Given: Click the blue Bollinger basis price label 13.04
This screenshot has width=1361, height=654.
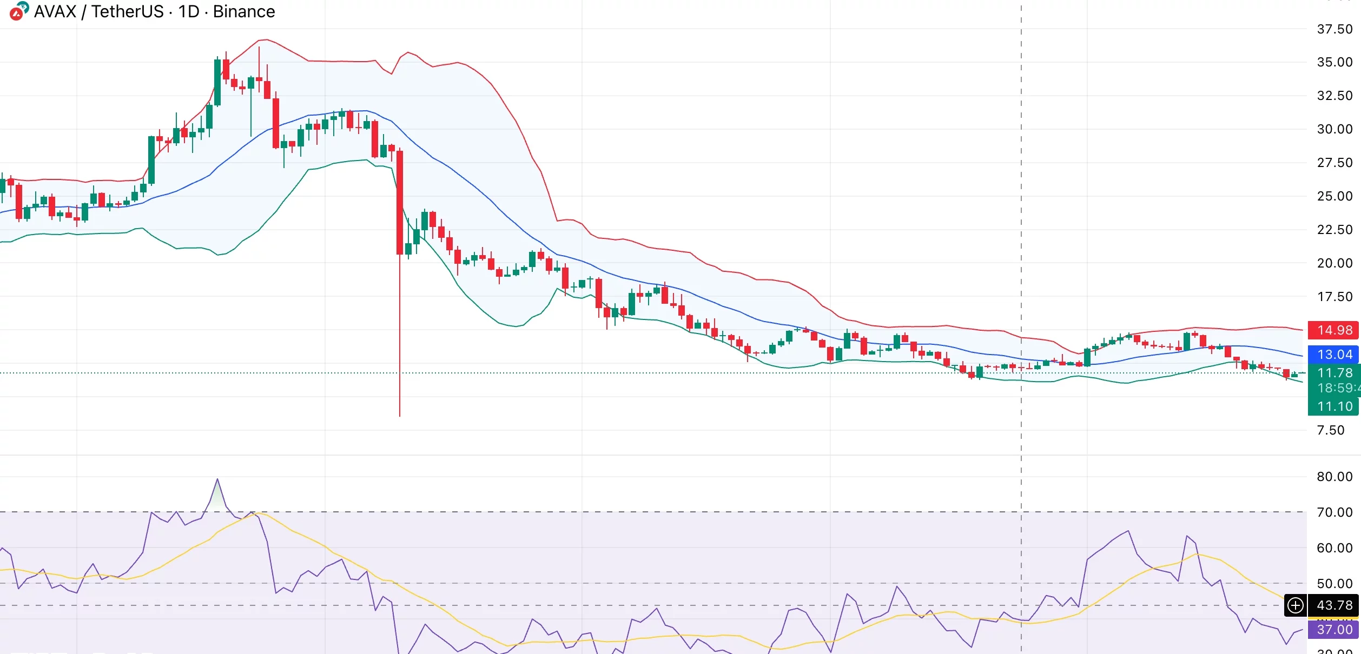Looking at the screenshot, I should [x=1333, y=355].
